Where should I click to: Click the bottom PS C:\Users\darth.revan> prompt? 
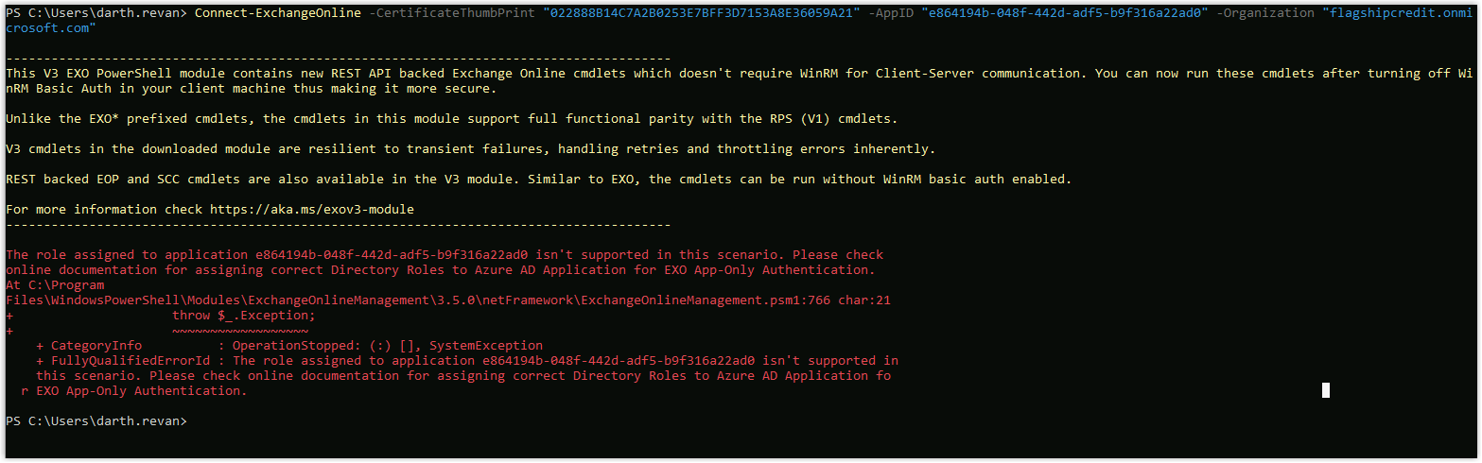96,420
